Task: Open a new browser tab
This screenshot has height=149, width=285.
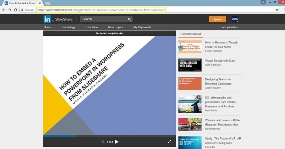Action: [48, 3]
